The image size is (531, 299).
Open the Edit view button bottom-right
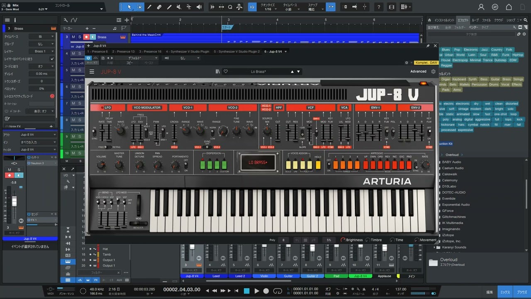490,292
